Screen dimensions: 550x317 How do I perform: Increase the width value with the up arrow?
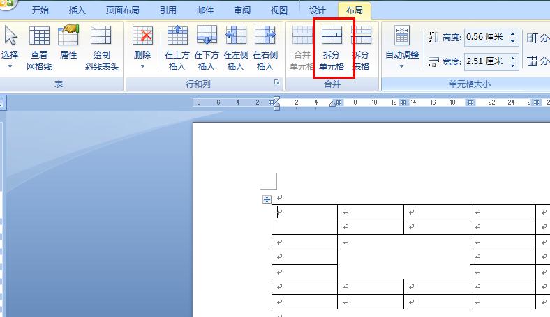(x=513, y=58)
